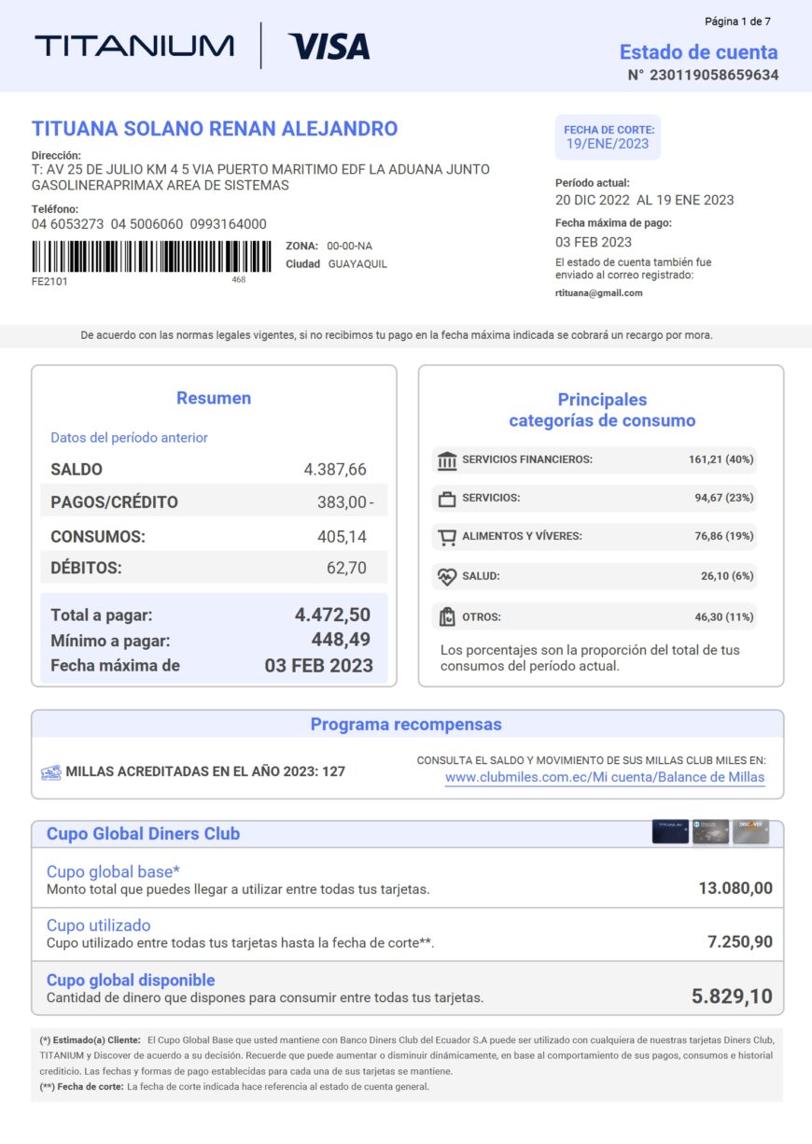Click Datos del período anterior
The height and width of the screenshot is (1144, 812).
point(129,438)
